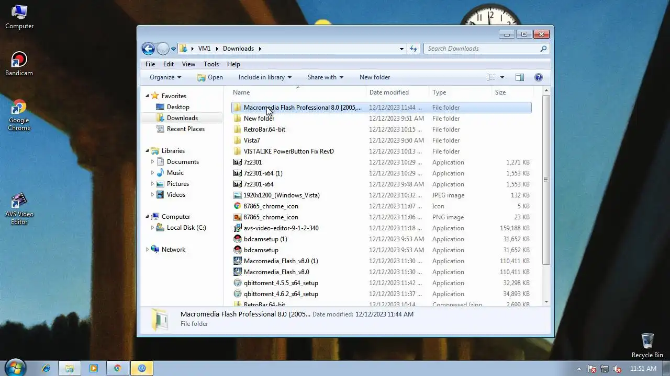Click the Back navigation arrow button
The image size is (670, 376).
click(148, 49)
